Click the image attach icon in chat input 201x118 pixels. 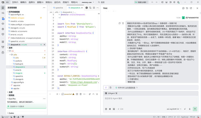click(114, 109)
